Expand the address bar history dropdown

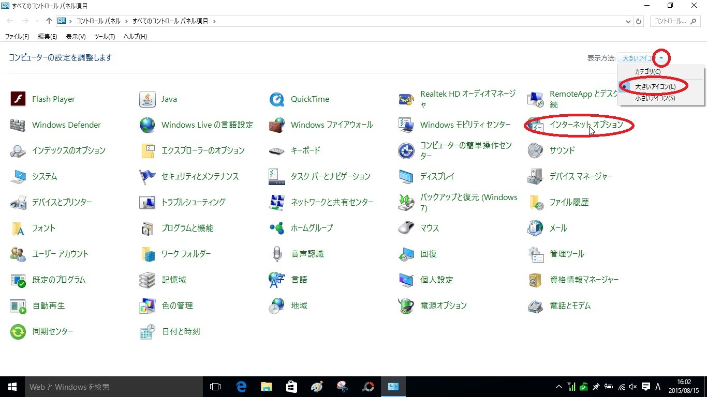[628, 21]
